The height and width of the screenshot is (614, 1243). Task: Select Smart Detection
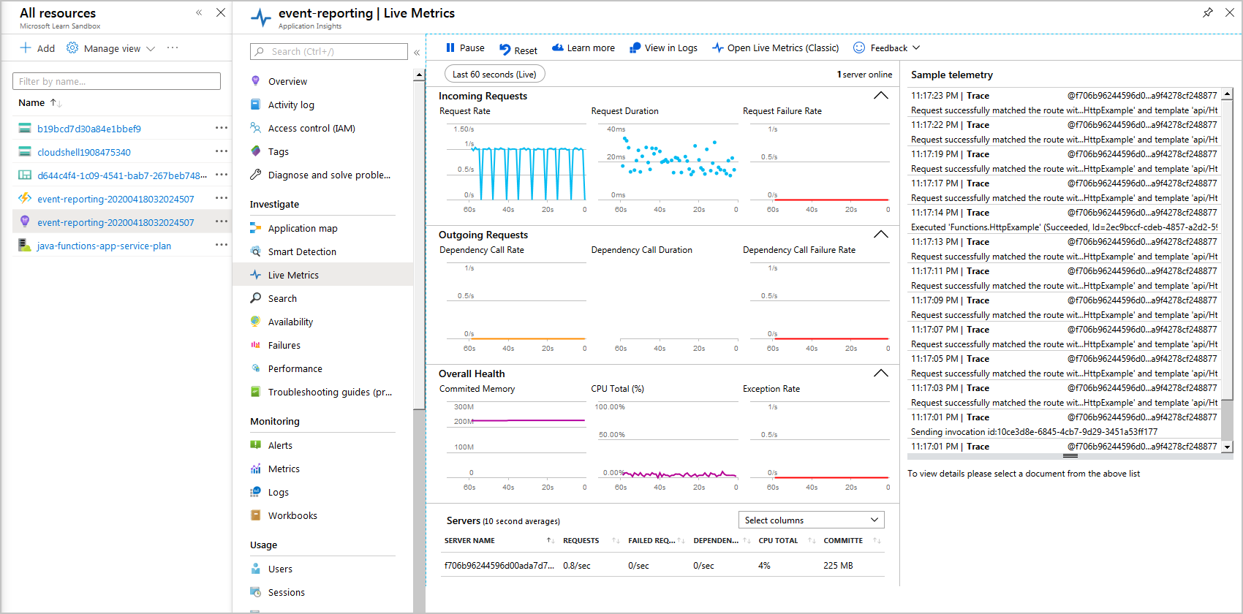[302, 252]
